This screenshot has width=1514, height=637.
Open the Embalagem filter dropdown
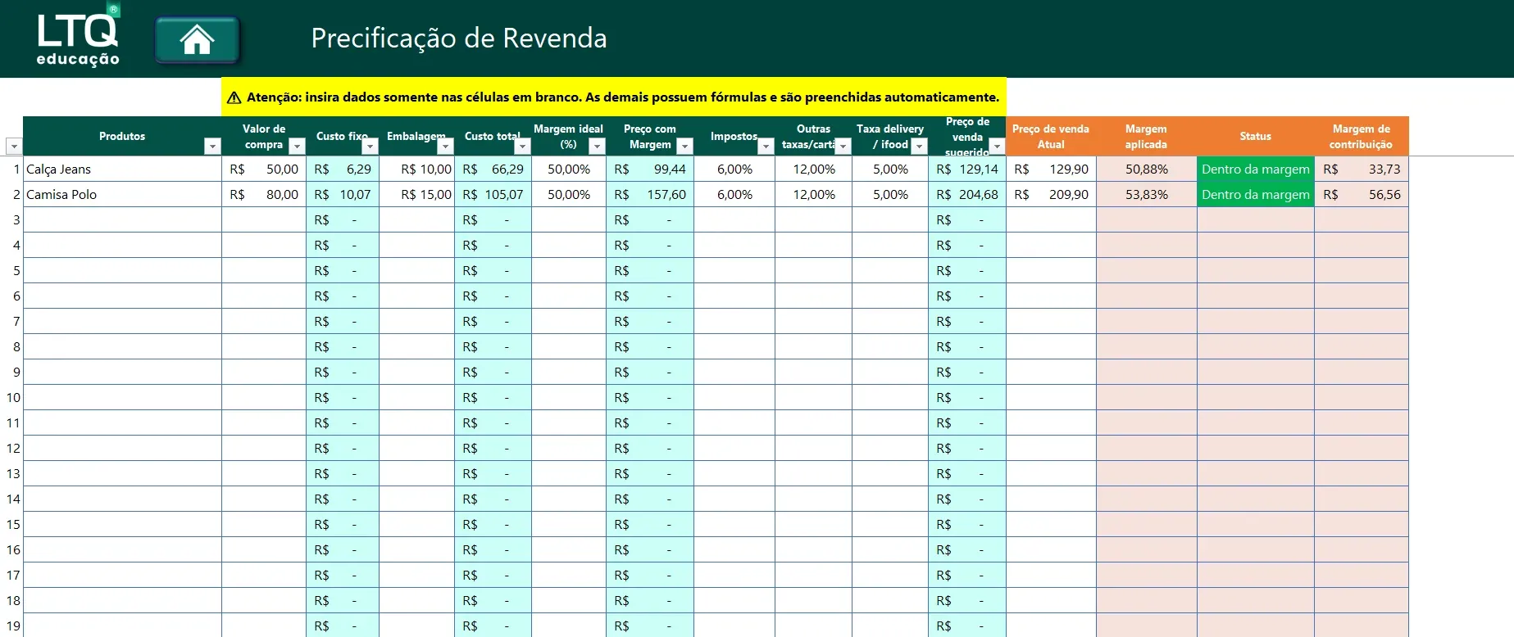tap(445, 146)
